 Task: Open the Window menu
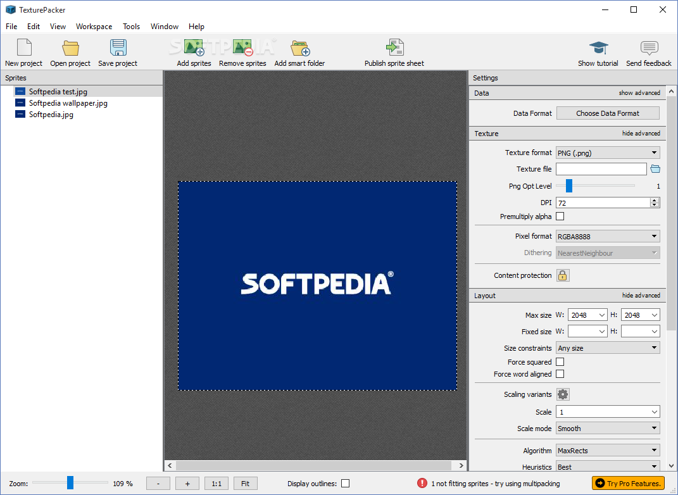(165, 27)
